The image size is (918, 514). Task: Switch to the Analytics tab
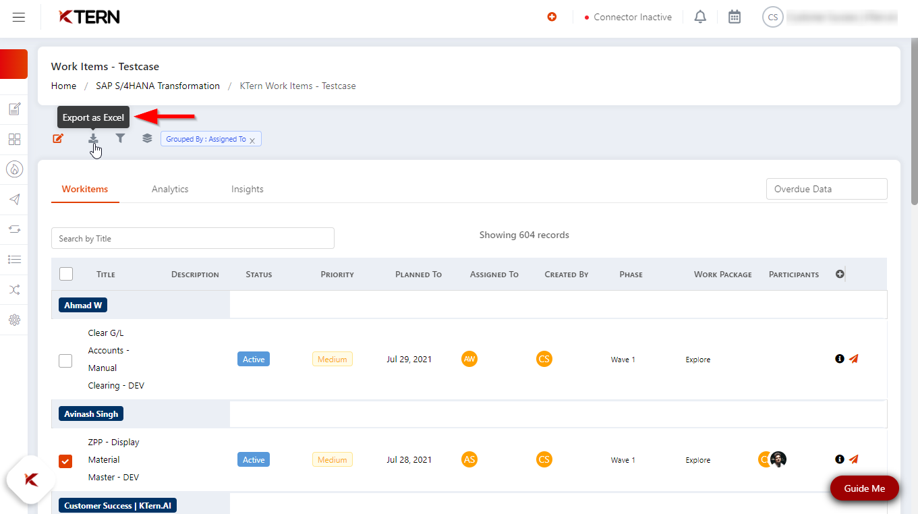coord(170,189)
